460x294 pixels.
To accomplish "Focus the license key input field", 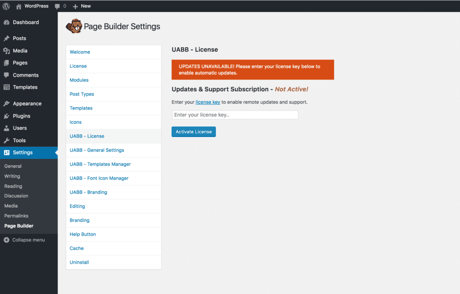I will 234,115.
